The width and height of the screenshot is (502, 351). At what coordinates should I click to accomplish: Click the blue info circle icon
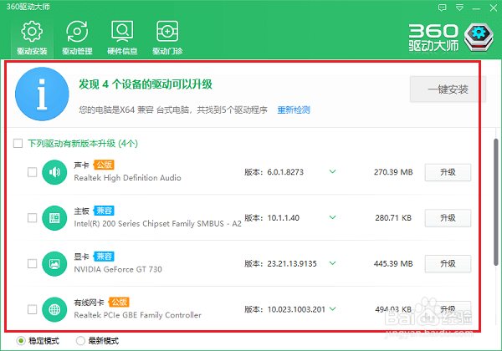click(42, 94)
